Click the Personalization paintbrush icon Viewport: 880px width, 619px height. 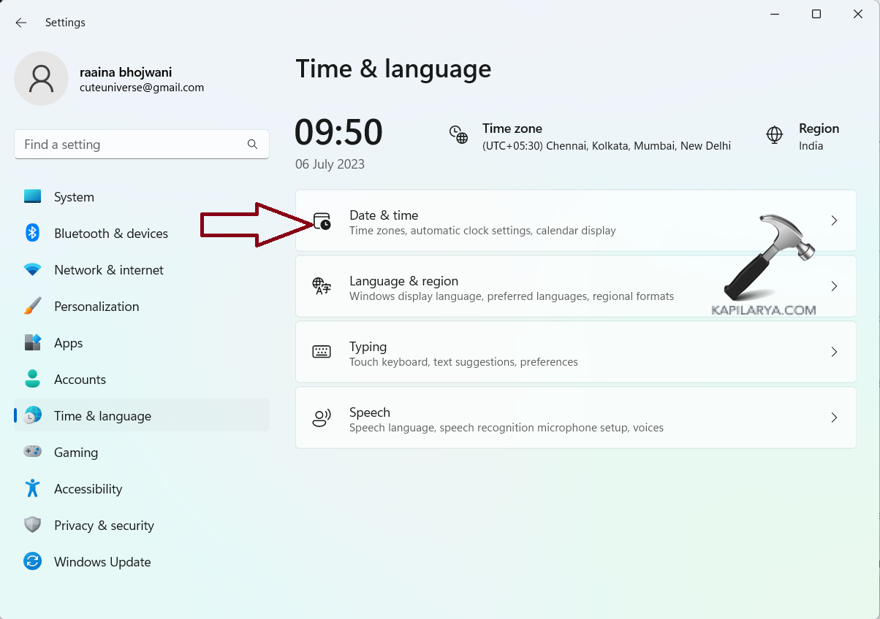point(32,306)
